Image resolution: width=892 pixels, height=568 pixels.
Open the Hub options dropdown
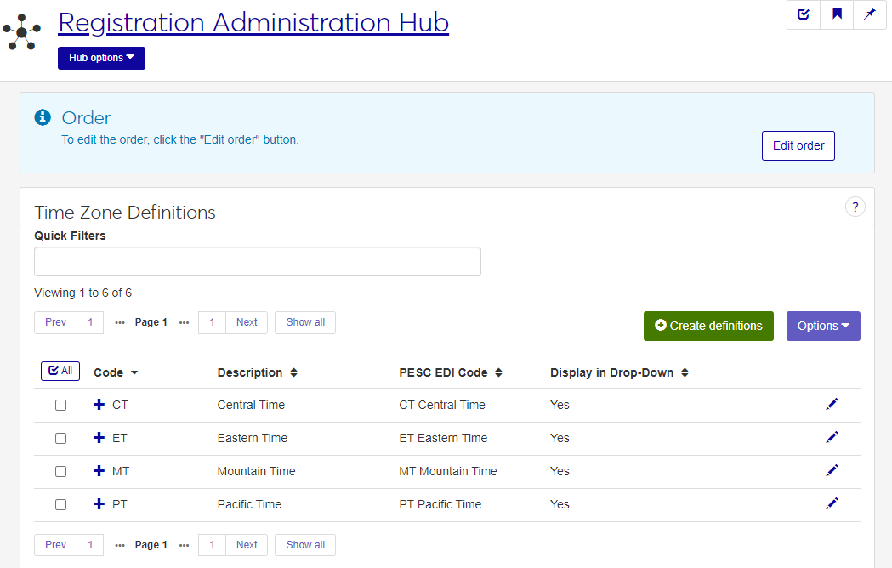pos(101,59)
